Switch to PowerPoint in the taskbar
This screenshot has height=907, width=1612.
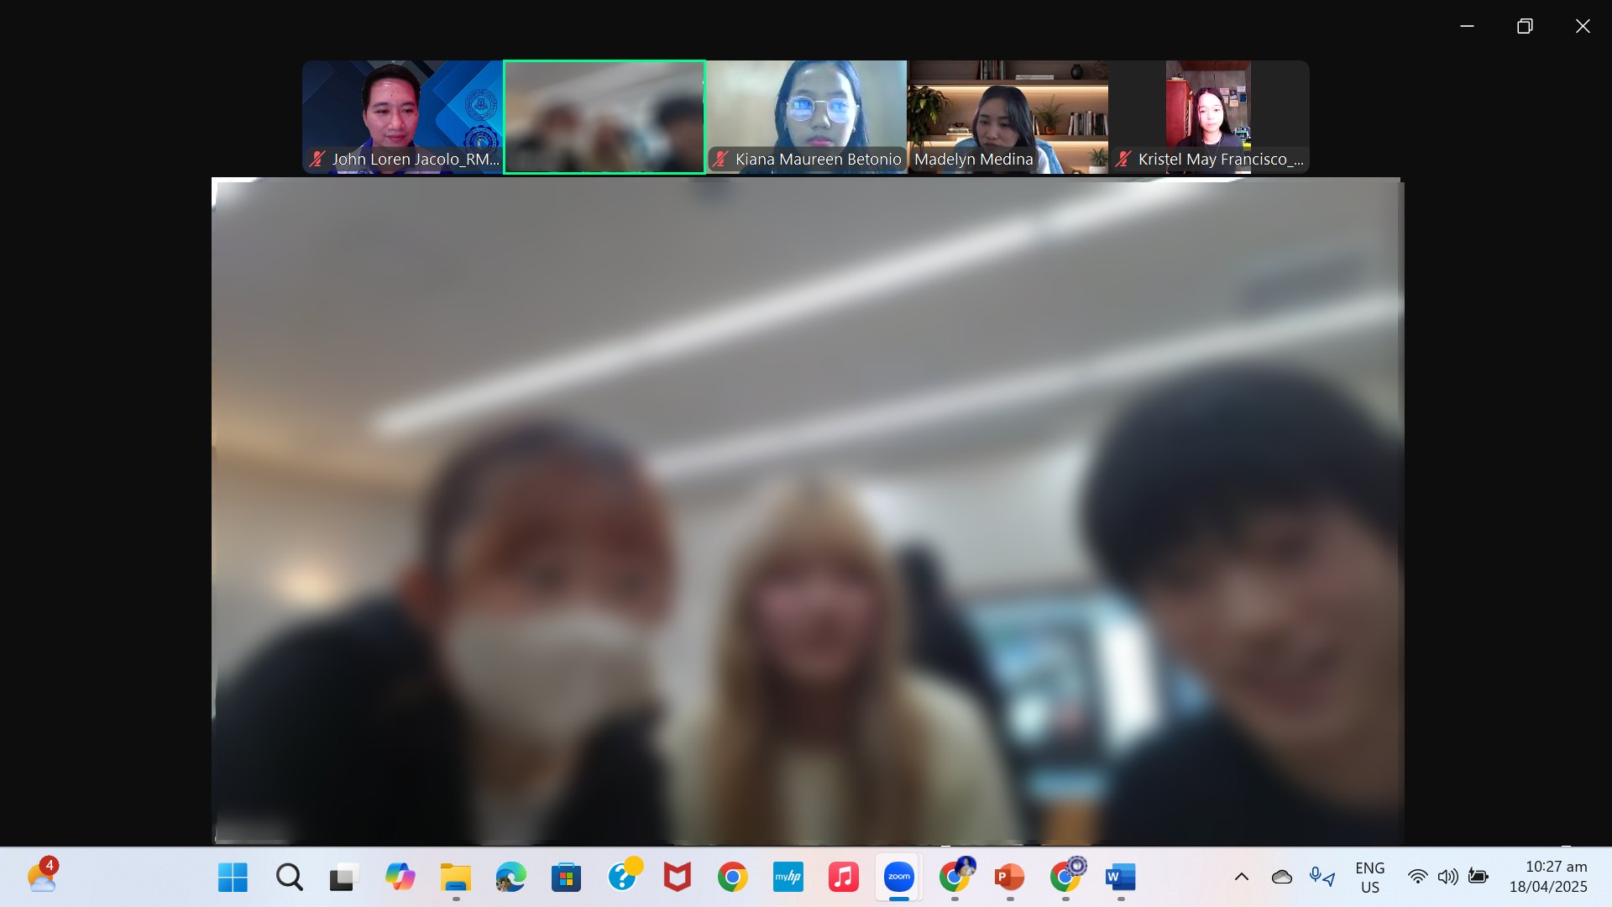point(1009,878)
